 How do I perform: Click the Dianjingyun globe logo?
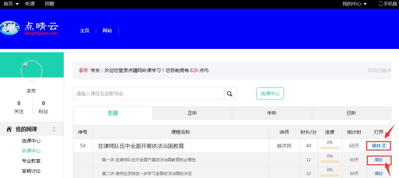pos(10,28)
